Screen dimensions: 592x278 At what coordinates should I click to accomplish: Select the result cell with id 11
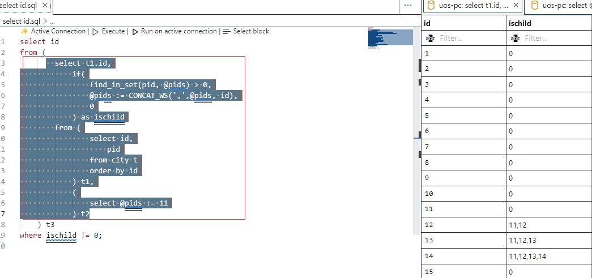point(463,209)
